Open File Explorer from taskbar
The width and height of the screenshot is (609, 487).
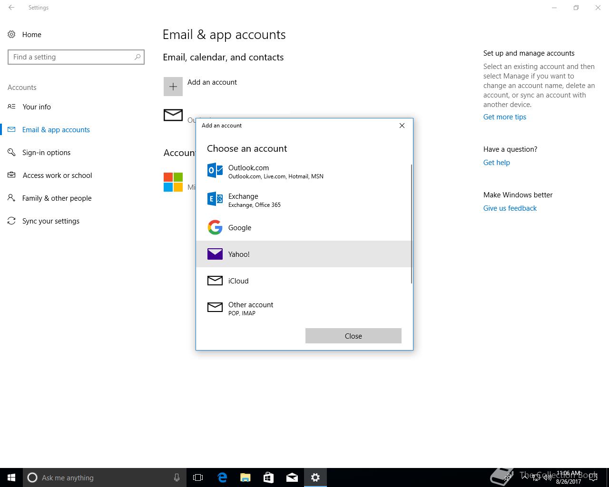click(x=246, y=477)
